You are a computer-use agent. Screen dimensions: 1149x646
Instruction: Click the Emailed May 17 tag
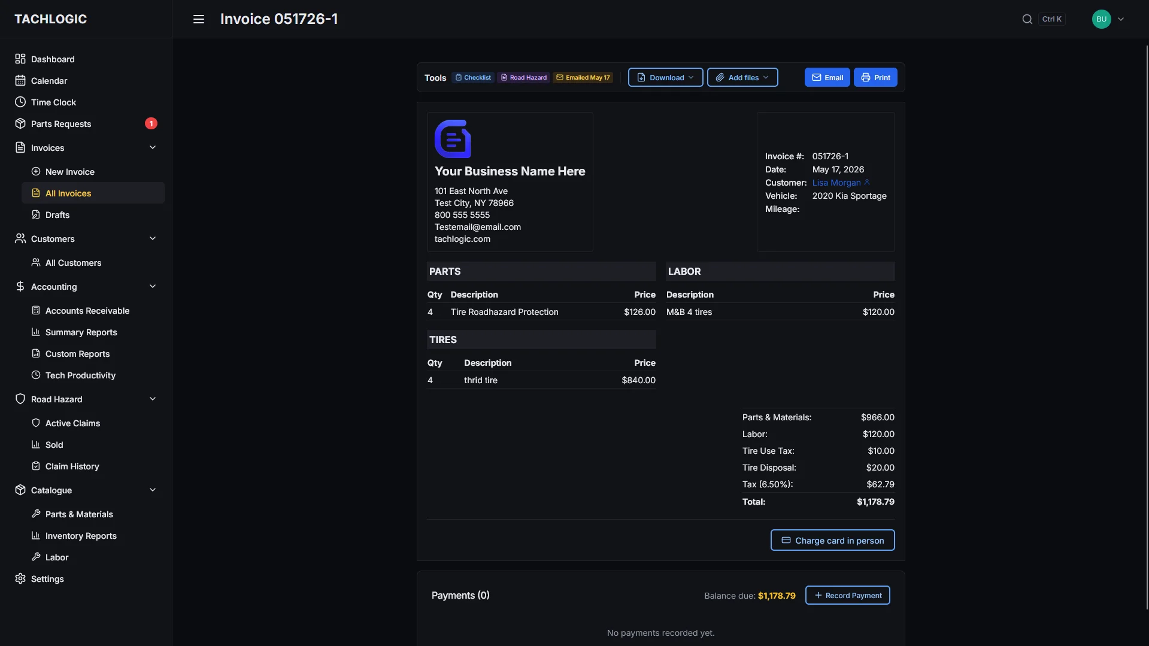pyautogui.click(x=583, y=77)
